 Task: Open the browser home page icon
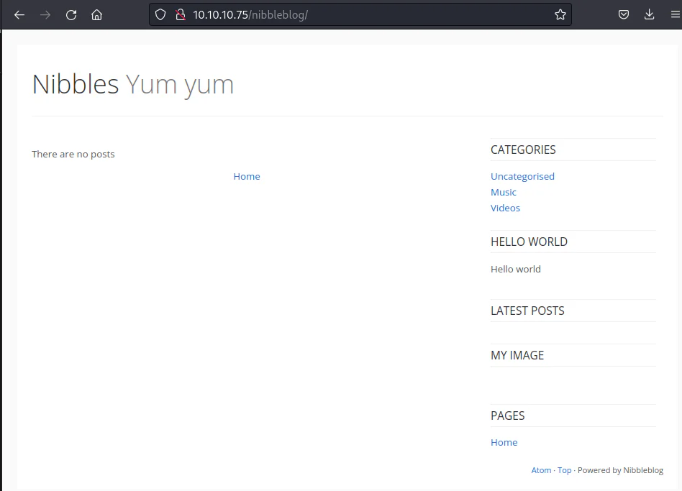96,15
